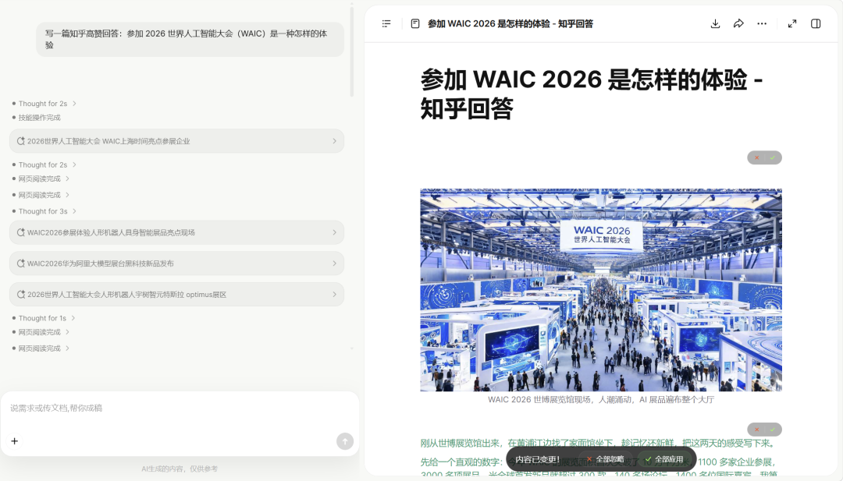Click the plus attachment icon in chat input
Image resolution: width=843 pixels, height=481 pixels.
pyautogui.click(x=15, y=440)
